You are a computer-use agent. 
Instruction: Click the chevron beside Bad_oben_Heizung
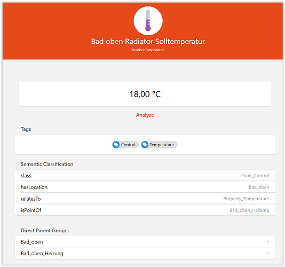(267, 253)
